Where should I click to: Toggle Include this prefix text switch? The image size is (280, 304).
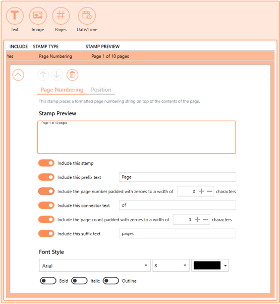pos(46,177)
